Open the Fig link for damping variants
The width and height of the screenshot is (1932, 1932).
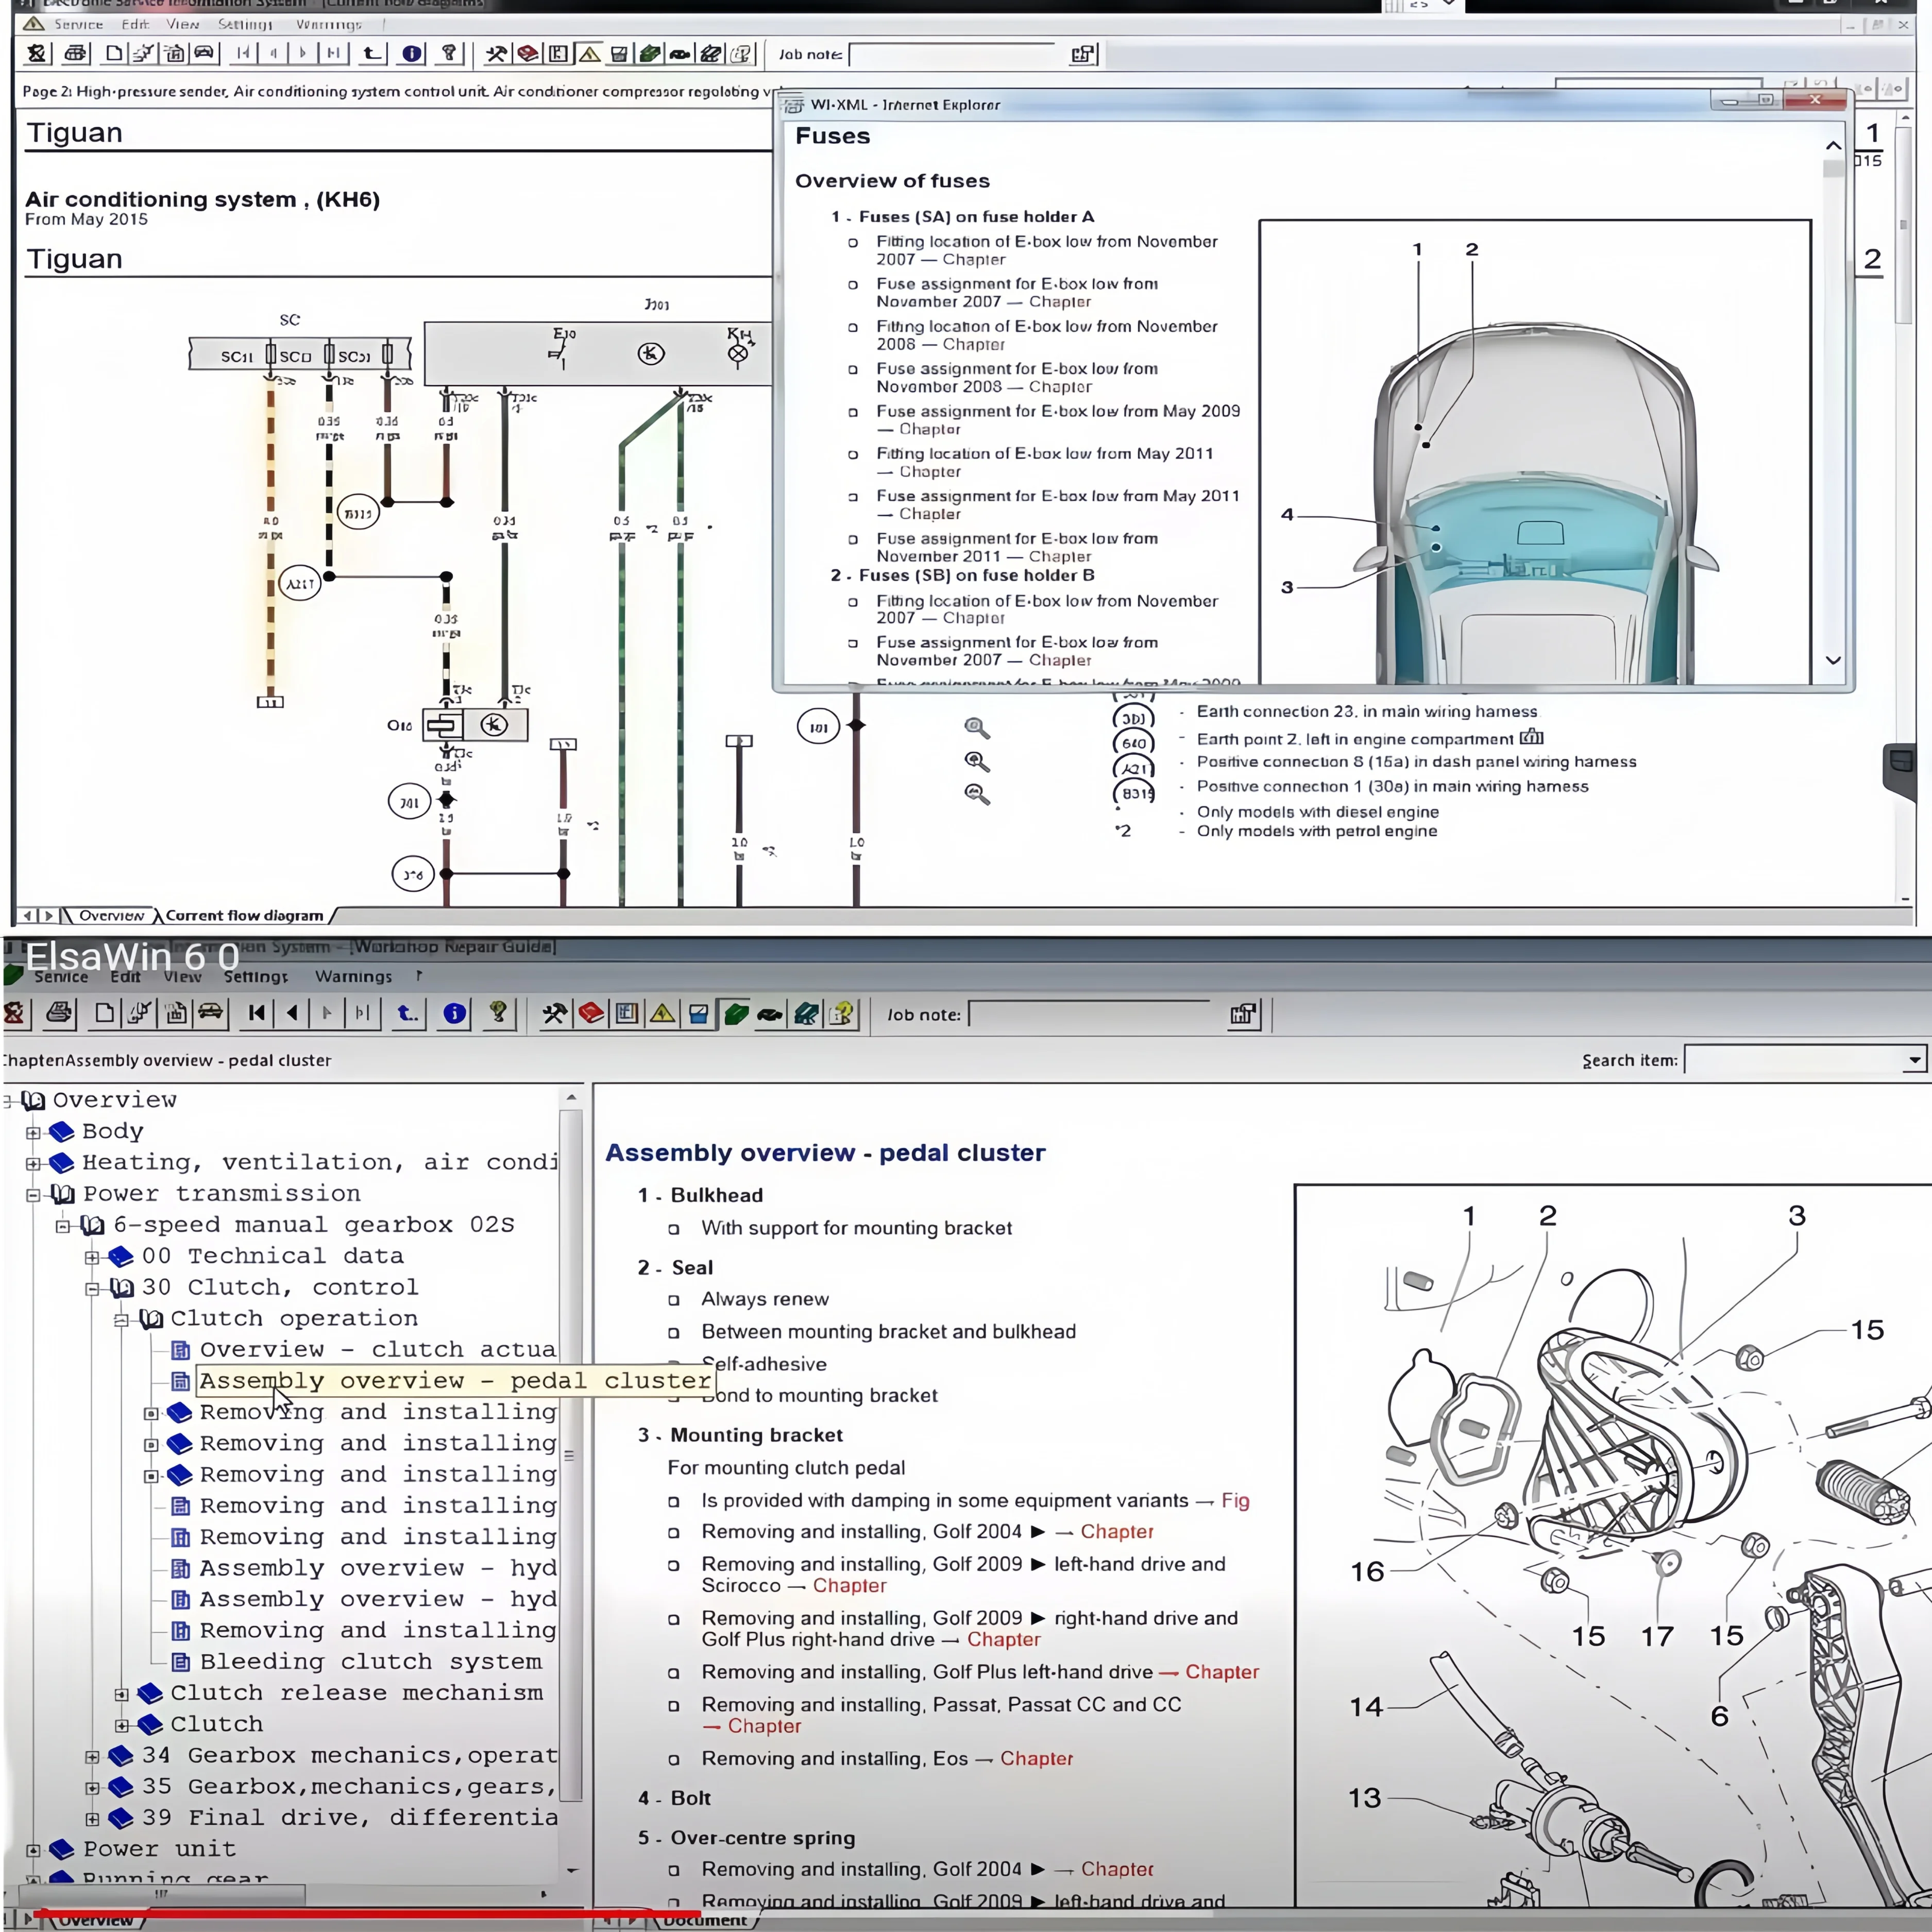[1235, 1500]
